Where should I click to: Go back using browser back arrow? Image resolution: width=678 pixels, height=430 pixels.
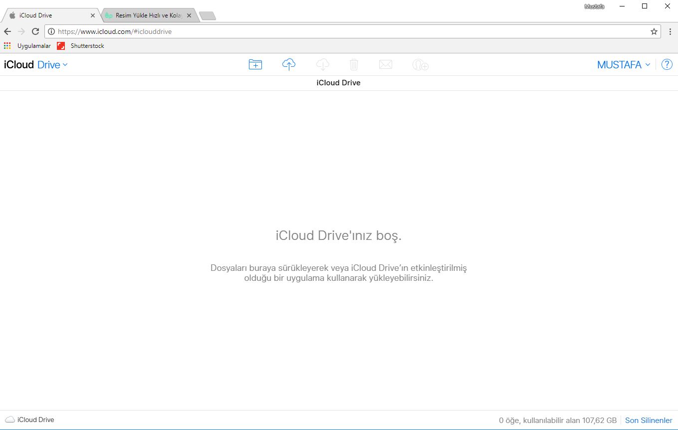[7, 31]
